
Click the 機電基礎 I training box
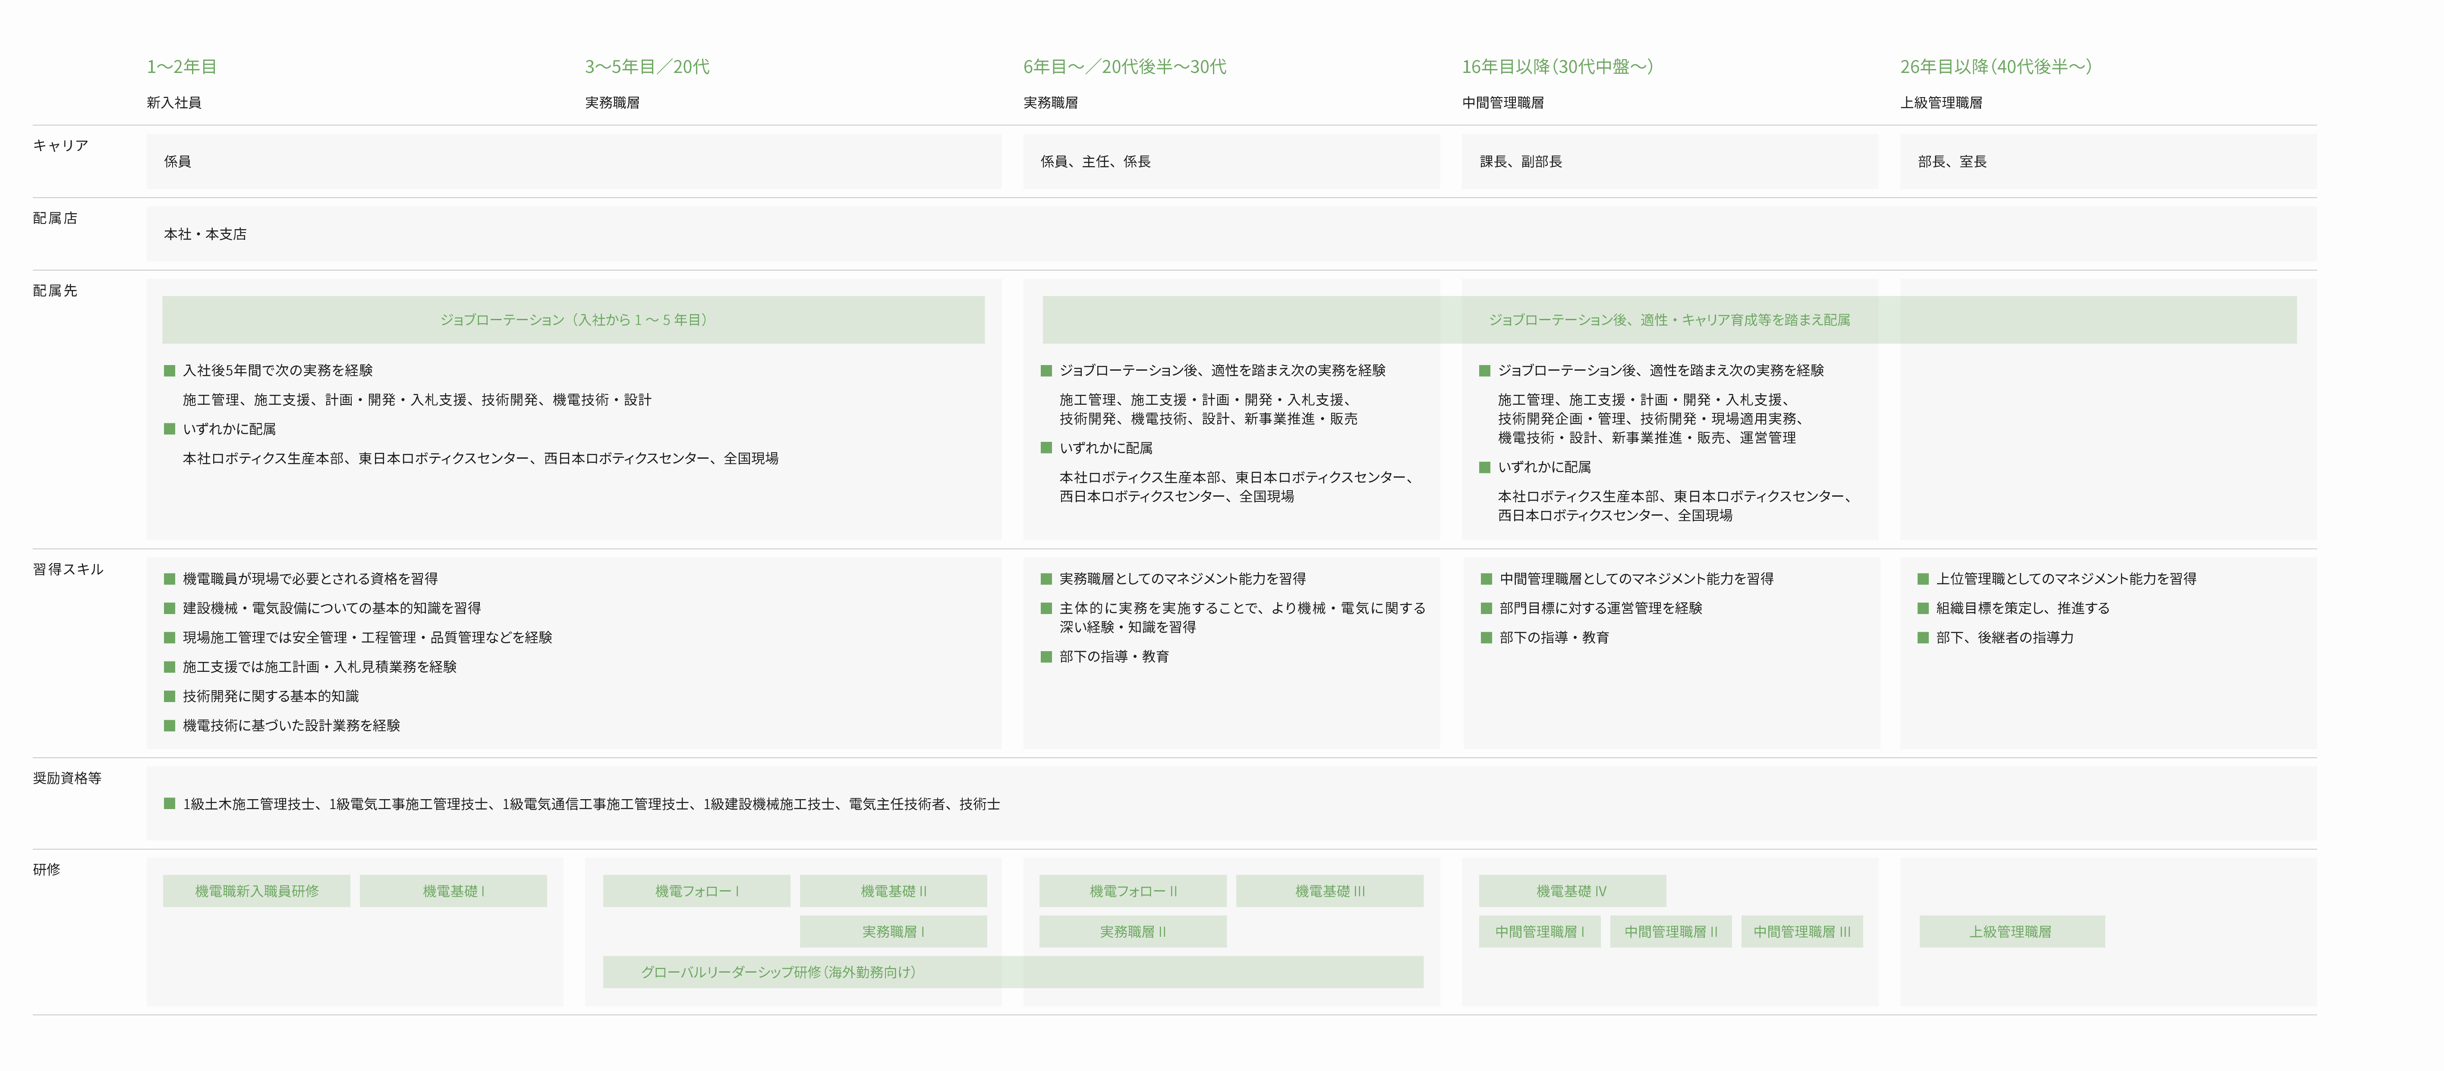(453, 891)
